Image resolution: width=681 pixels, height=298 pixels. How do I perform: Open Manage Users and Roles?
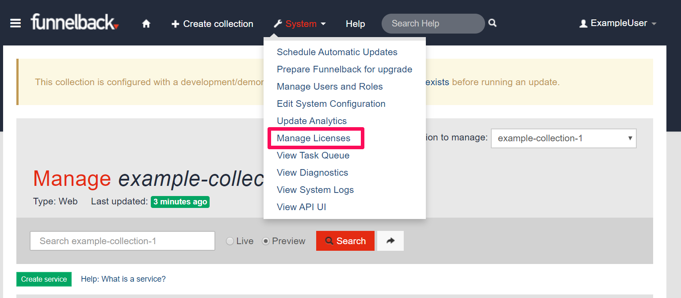pyautogui.click(x=330, y=87)
